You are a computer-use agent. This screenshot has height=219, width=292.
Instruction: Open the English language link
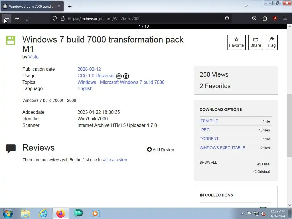(85, 88)
